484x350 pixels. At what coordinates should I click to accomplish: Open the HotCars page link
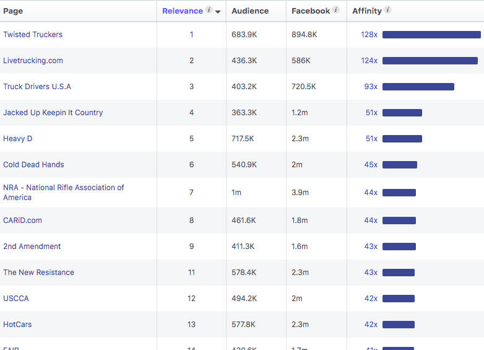[x=17, y=325]
